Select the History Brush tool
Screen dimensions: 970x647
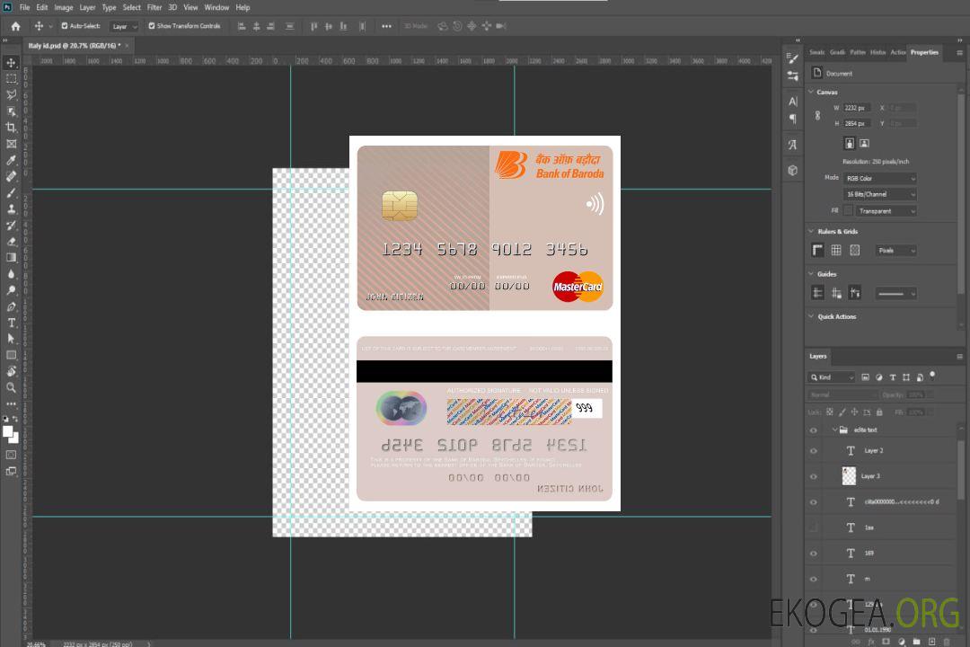coord(11,226)
